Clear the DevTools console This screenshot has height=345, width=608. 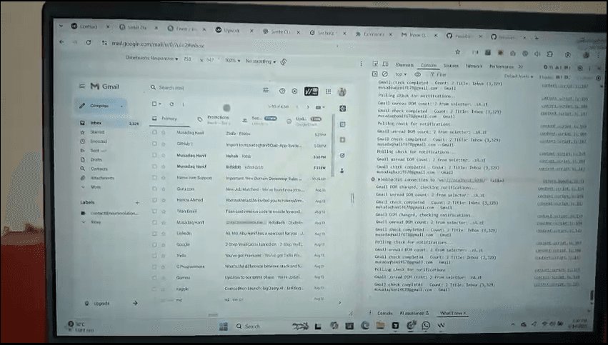coord(384,74)
